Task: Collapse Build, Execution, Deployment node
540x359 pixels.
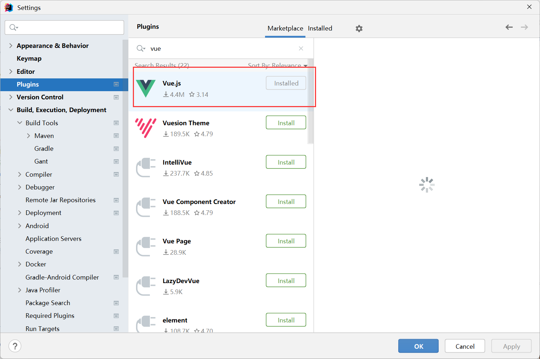Action: pyautogui.click(x=11, y=110)
